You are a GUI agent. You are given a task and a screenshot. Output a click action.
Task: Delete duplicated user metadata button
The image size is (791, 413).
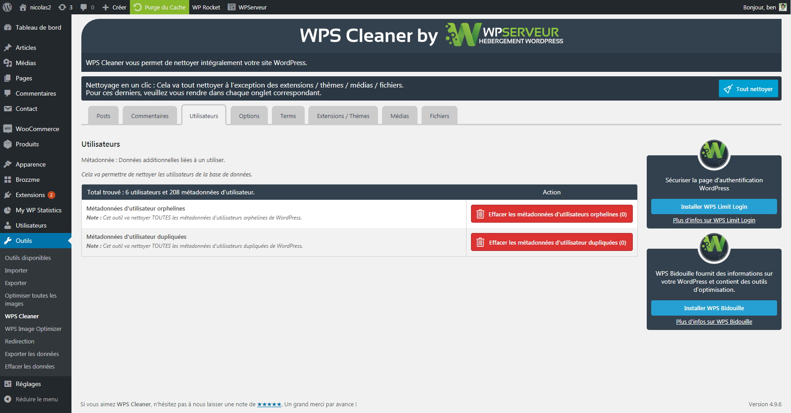coord(551,242)
